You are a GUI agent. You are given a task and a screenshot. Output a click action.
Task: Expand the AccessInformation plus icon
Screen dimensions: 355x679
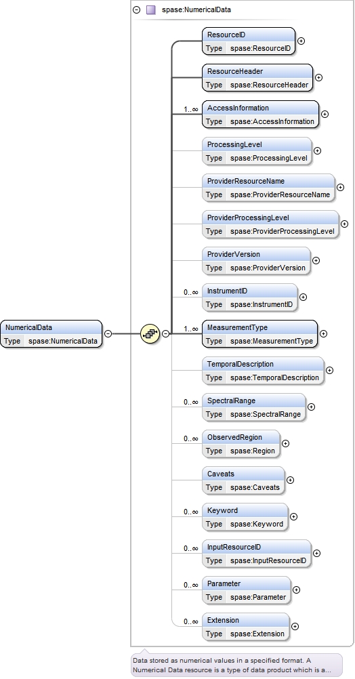[325, 115]
